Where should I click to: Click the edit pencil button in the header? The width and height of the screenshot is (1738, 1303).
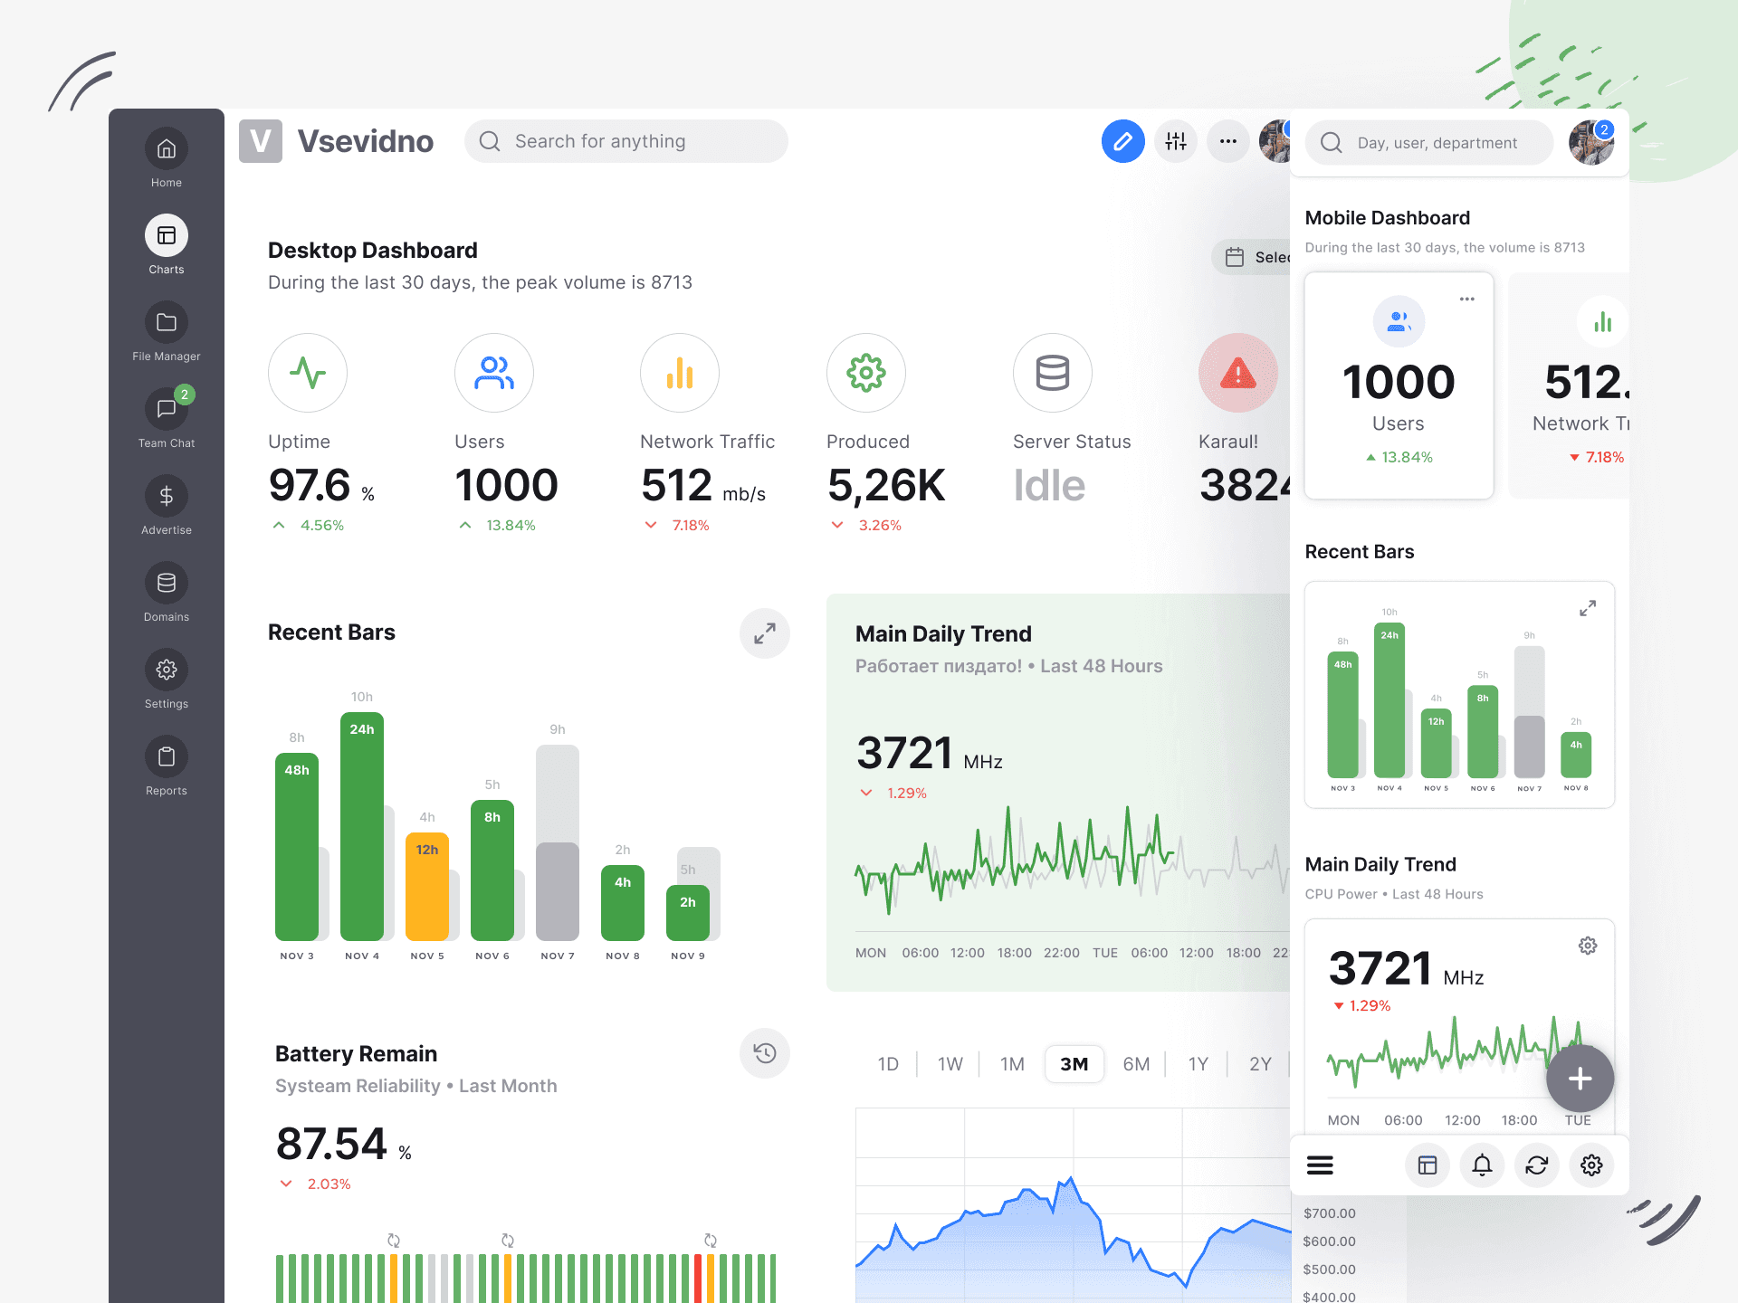(1122, 141)
